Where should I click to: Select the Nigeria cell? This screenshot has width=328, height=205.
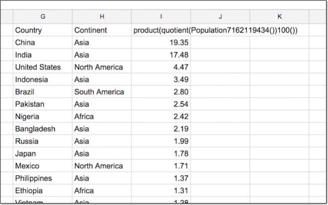43,116
